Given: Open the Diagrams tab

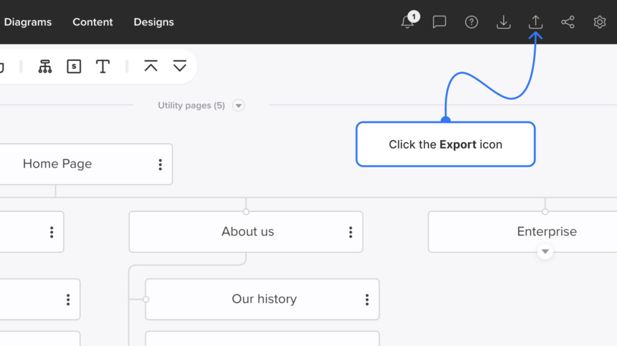Looking at the screenshot, I should (x=28, y=22).
